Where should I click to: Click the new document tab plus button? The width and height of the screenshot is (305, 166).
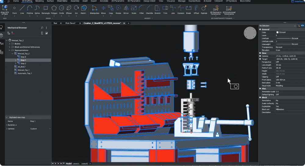click(128, 23)
